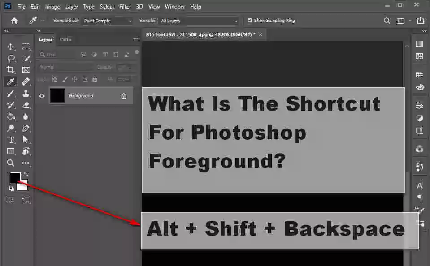Switch to the Paths tab

[x=65, y=39]
